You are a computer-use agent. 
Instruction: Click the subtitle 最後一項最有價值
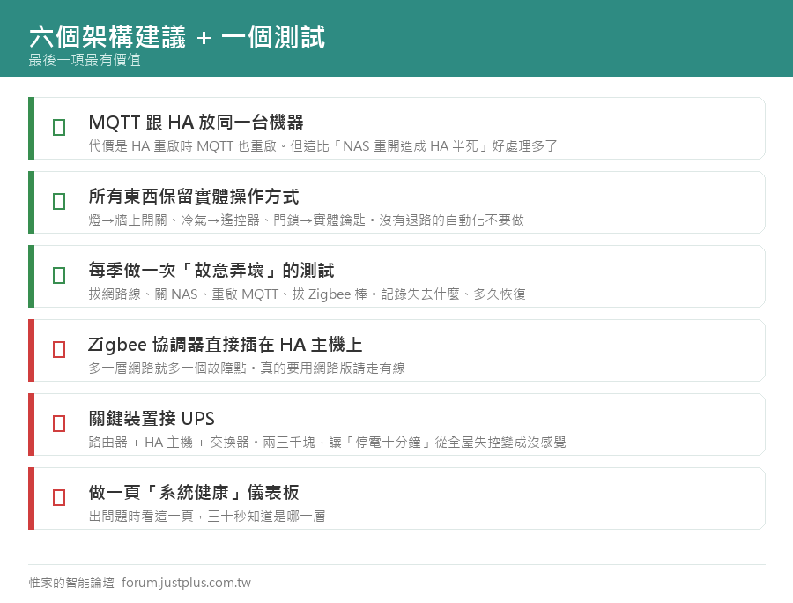pos(85,60)
